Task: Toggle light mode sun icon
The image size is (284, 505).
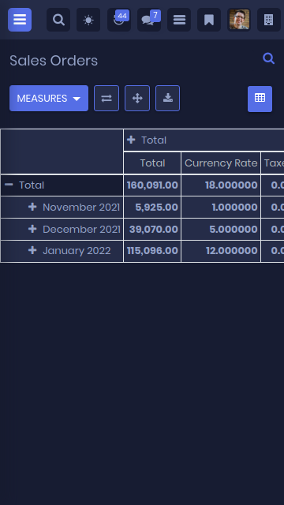Action: click(88, 20)
